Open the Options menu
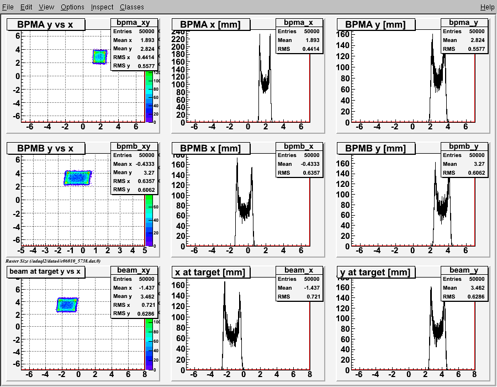 tap(72, 7)
